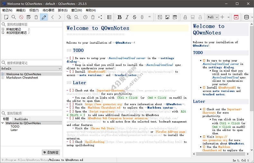Click the share note icon

point(100,17)
